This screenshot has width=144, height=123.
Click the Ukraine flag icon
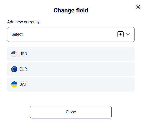click(14, 84)
